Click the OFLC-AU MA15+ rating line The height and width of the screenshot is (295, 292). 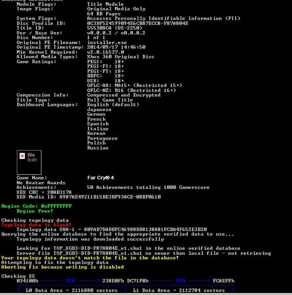[x=134, y=85]
